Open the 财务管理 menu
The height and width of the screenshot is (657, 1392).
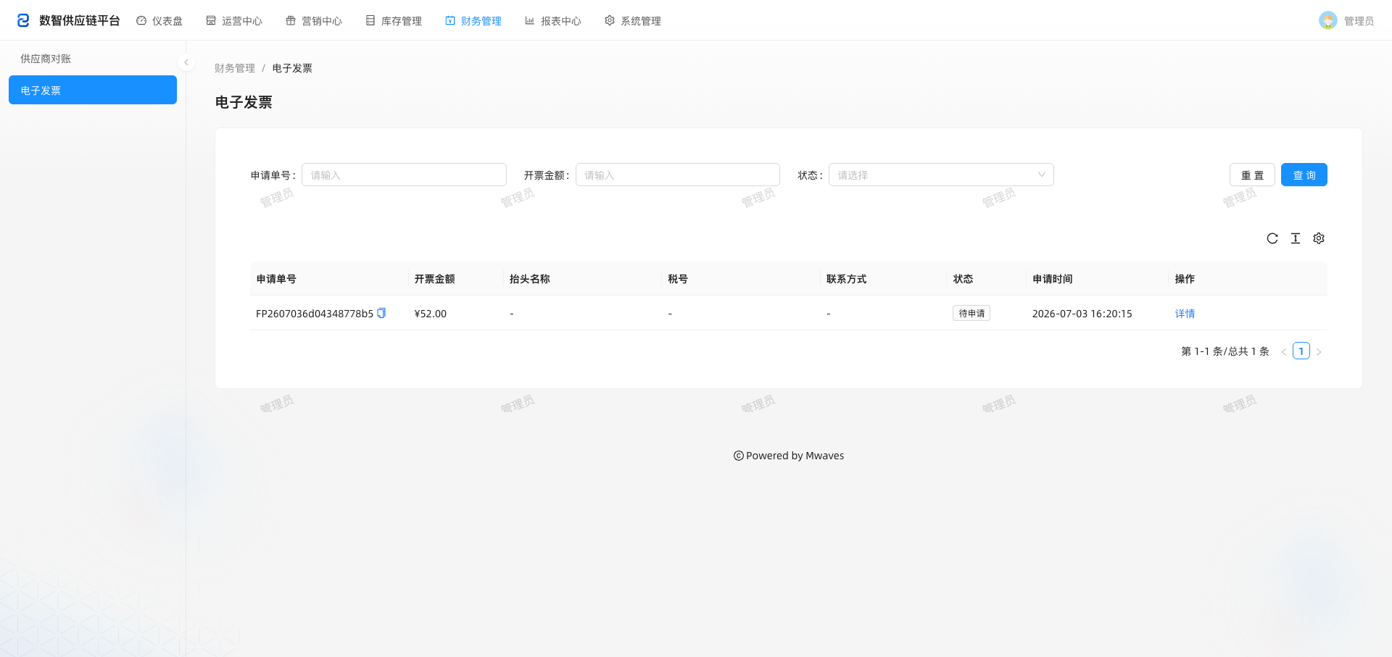(473, 21)
